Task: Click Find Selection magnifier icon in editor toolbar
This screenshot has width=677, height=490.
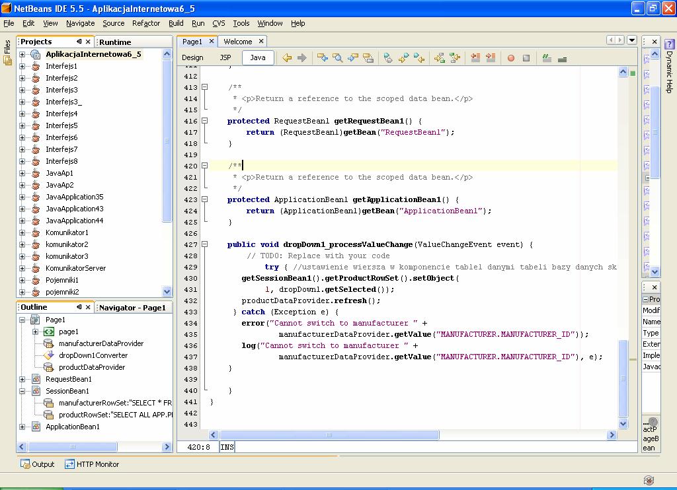Action: tap(338, 58)
